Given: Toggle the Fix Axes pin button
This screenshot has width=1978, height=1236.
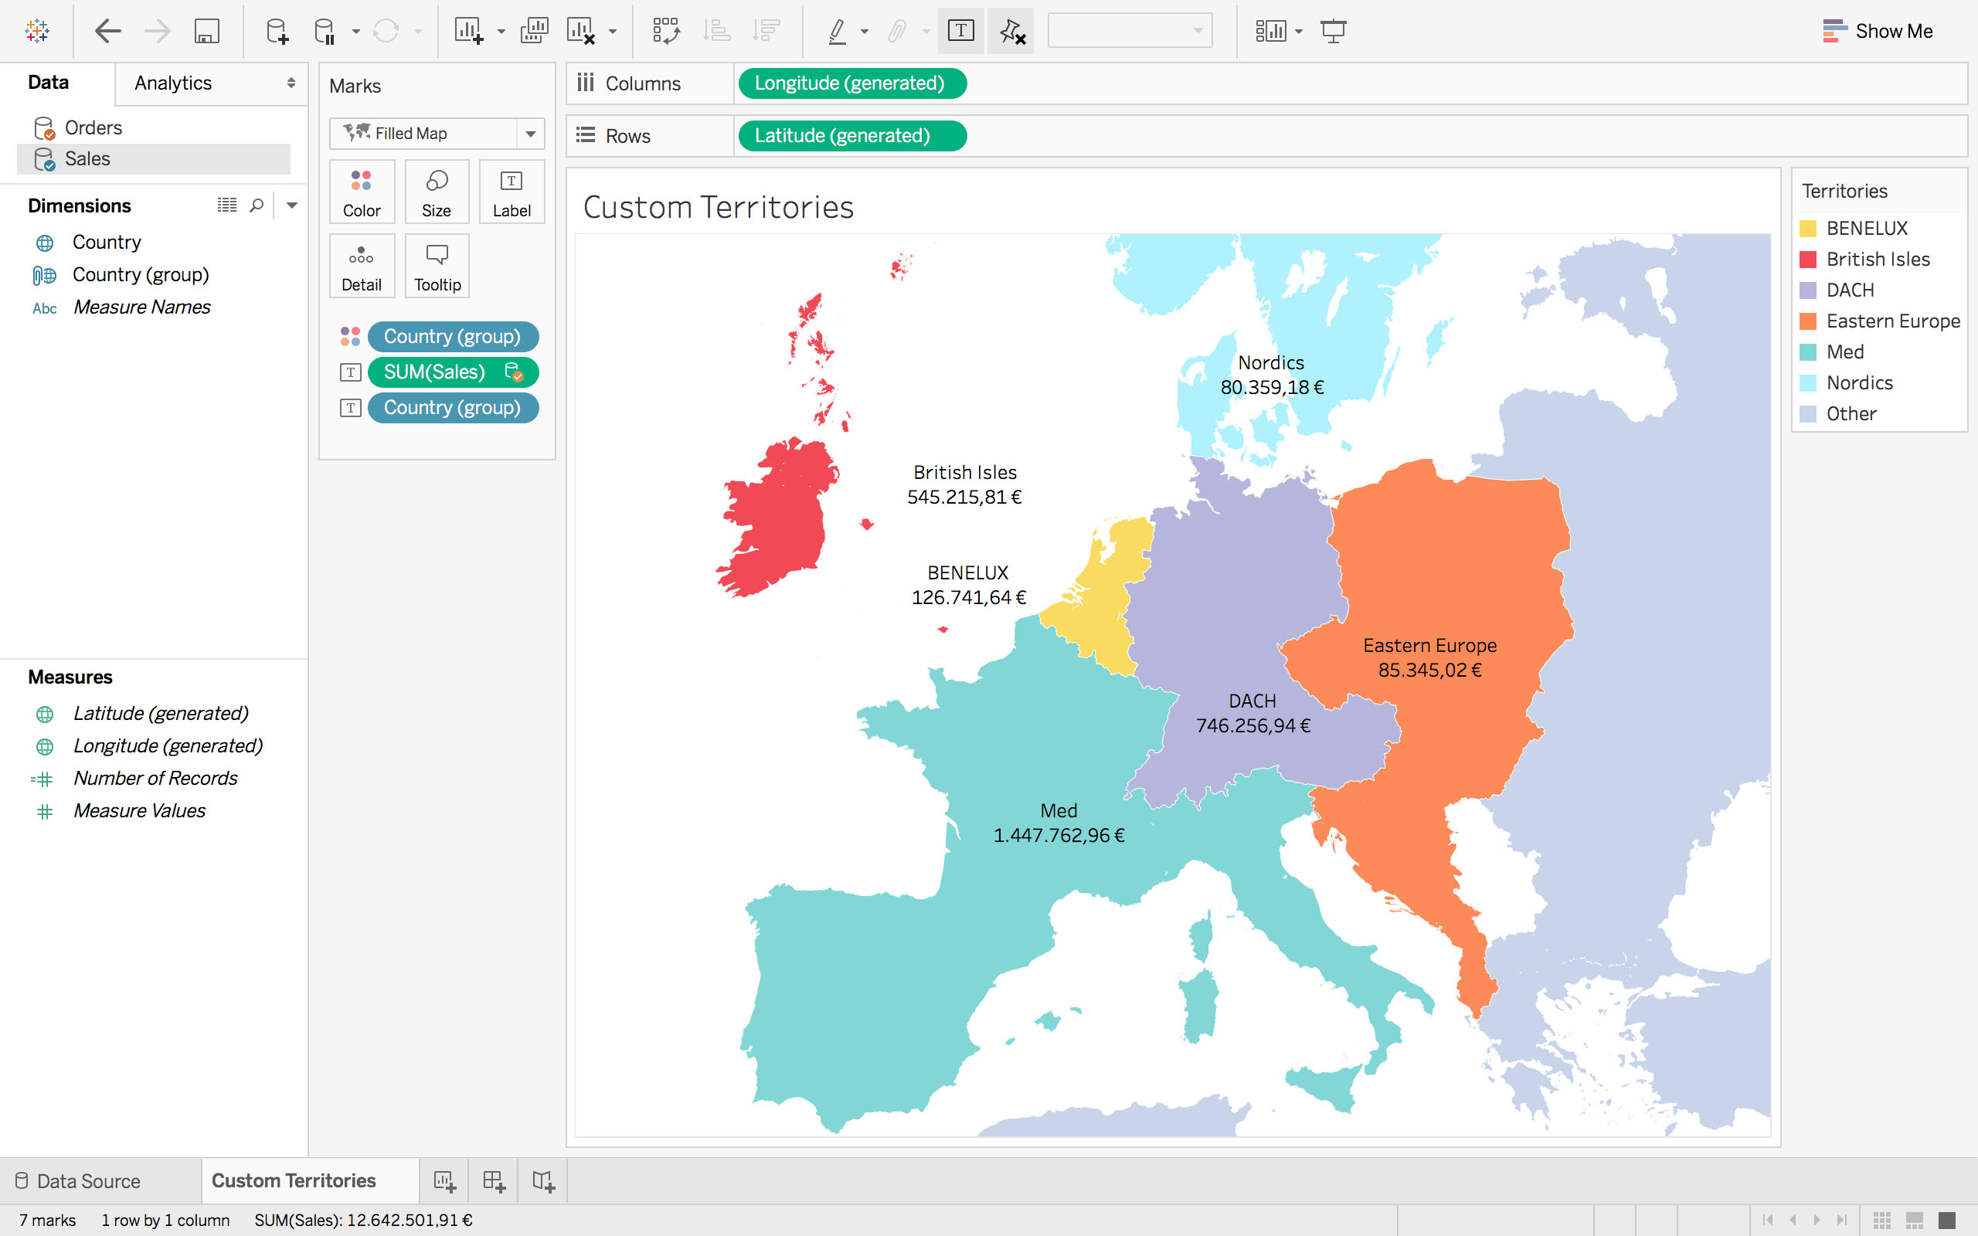Looking at the screenshot, I should coord(1011,31).
